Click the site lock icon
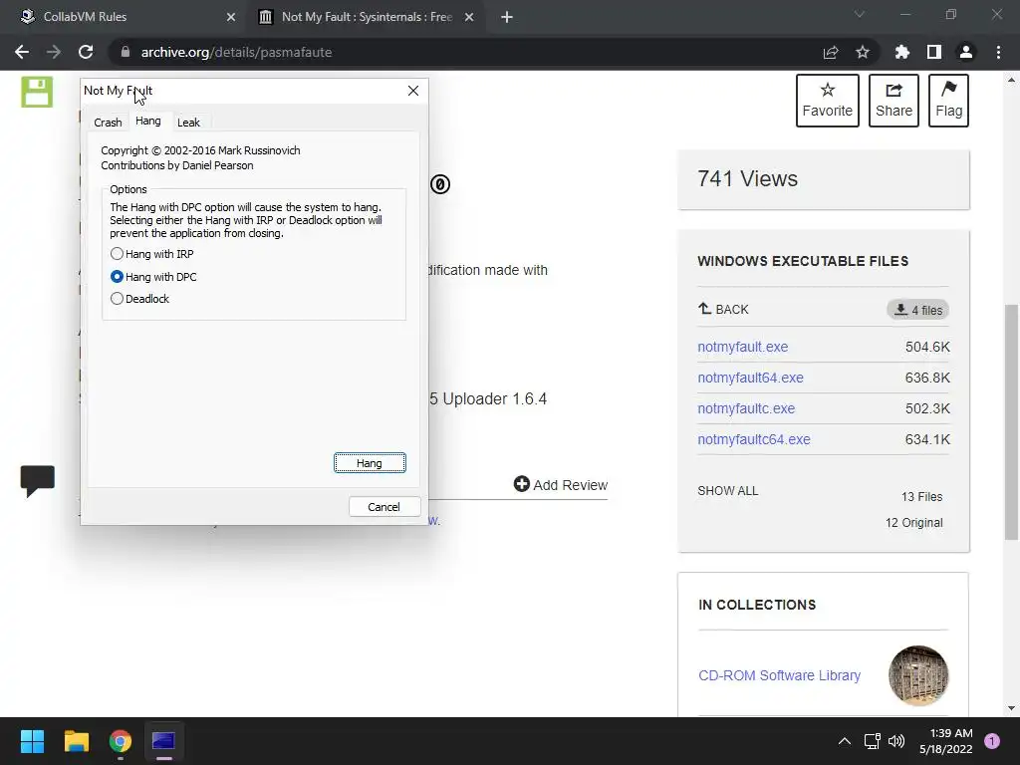 click(x=126, y=52)
